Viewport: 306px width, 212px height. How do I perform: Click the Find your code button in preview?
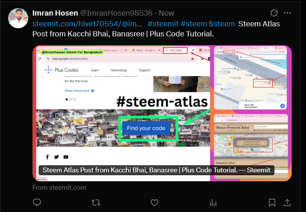(x=146, y=128)
